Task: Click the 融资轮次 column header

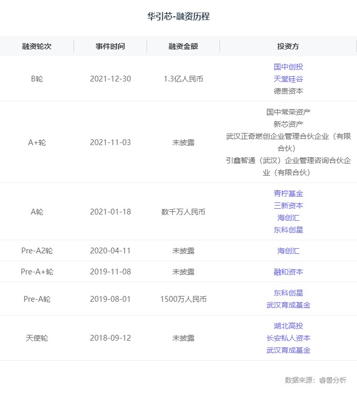Action: [37, 46]
